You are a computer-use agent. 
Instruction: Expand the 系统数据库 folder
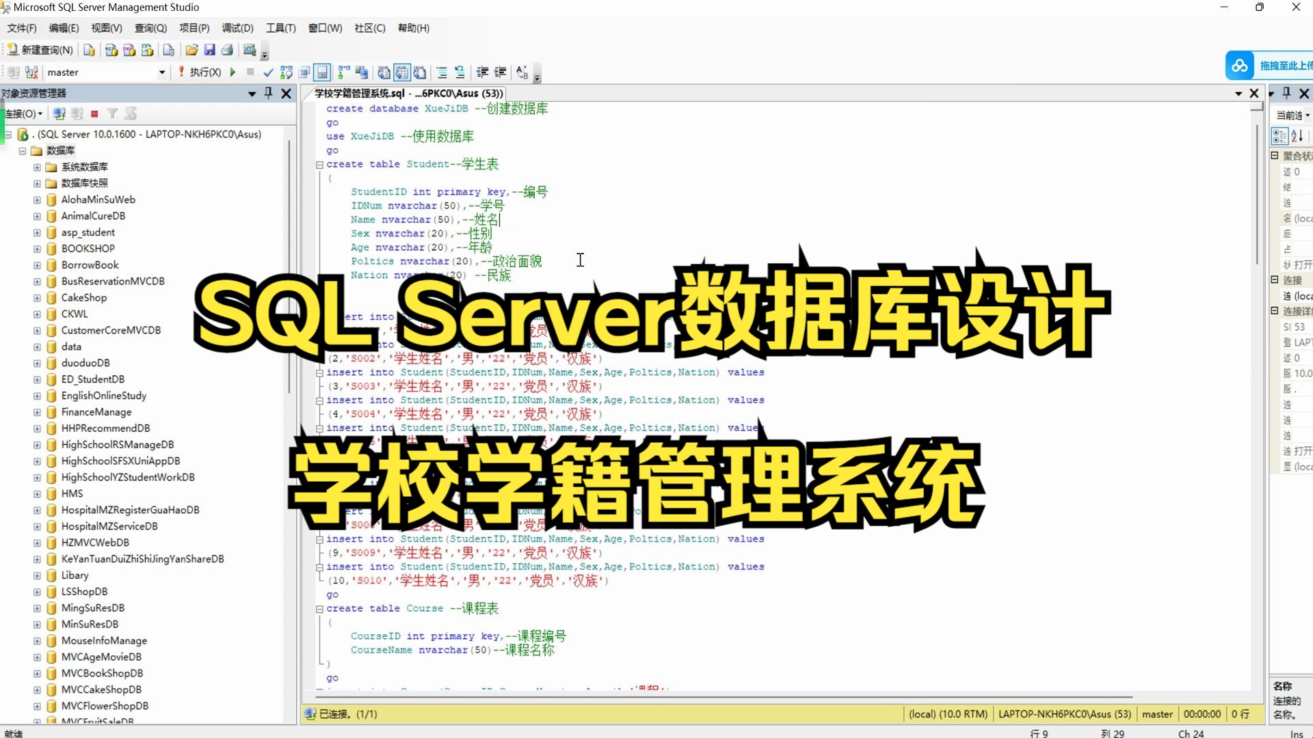(x=37, y=167)
